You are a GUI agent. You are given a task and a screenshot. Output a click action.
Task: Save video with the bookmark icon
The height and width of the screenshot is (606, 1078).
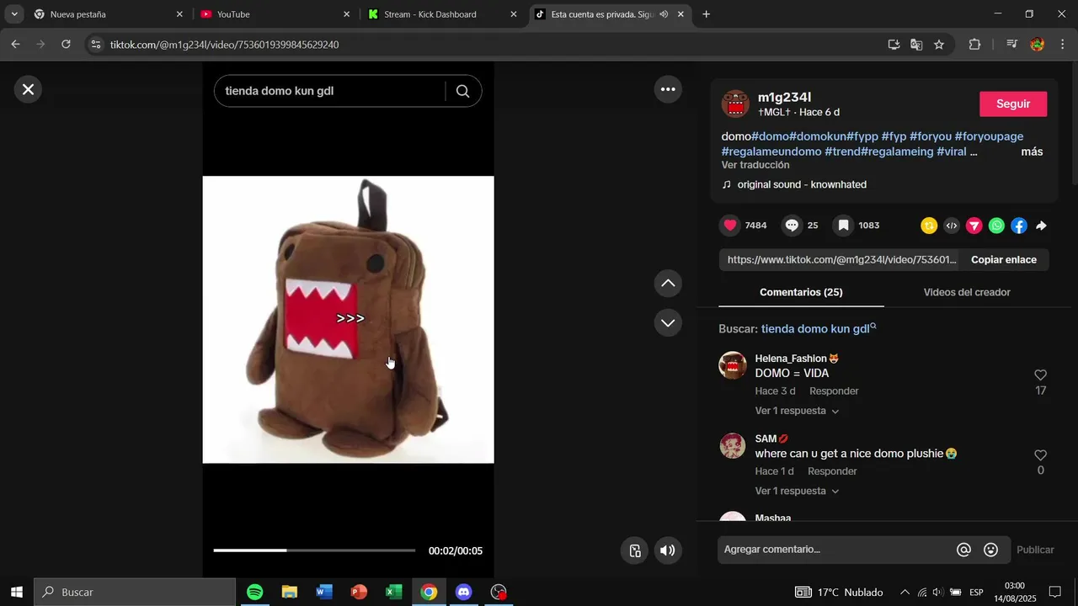(x=843, y=226)
